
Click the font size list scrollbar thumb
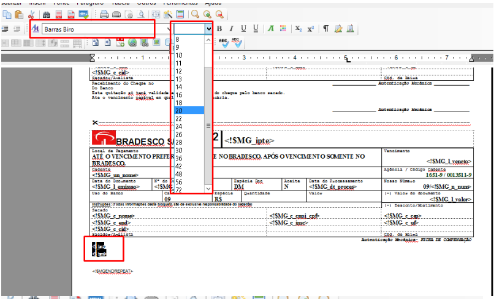(208, 126)
